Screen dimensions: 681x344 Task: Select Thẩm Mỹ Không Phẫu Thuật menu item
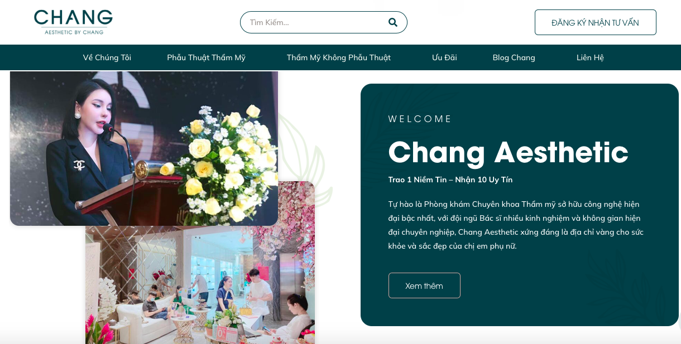[x=339, y=57]
